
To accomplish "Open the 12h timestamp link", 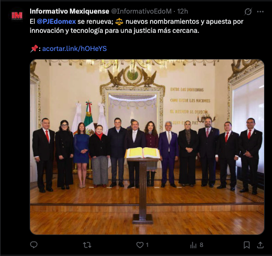I will click(182, 11).
